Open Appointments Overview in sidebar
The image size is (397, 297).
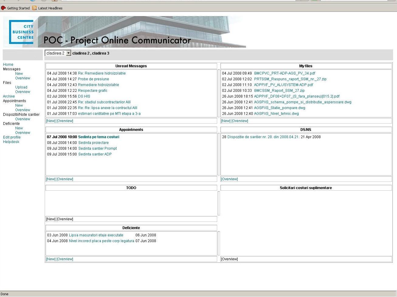(23, 110)
